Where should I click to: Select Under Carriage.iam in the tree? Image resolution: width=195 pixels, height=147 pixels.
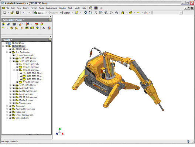point(24,115)
